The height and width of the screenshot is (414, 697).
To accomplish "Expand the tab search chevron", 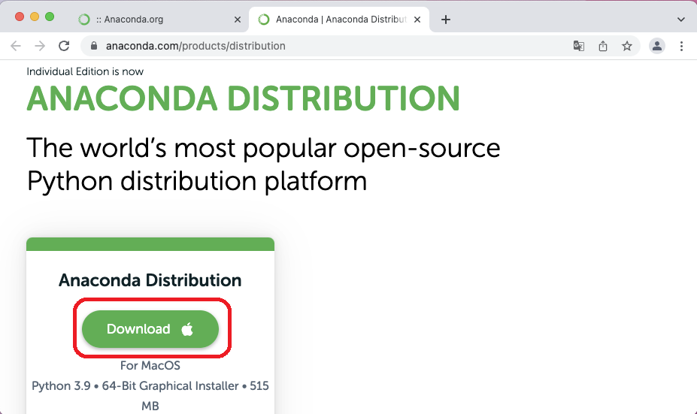I will [x=681, y=20].
